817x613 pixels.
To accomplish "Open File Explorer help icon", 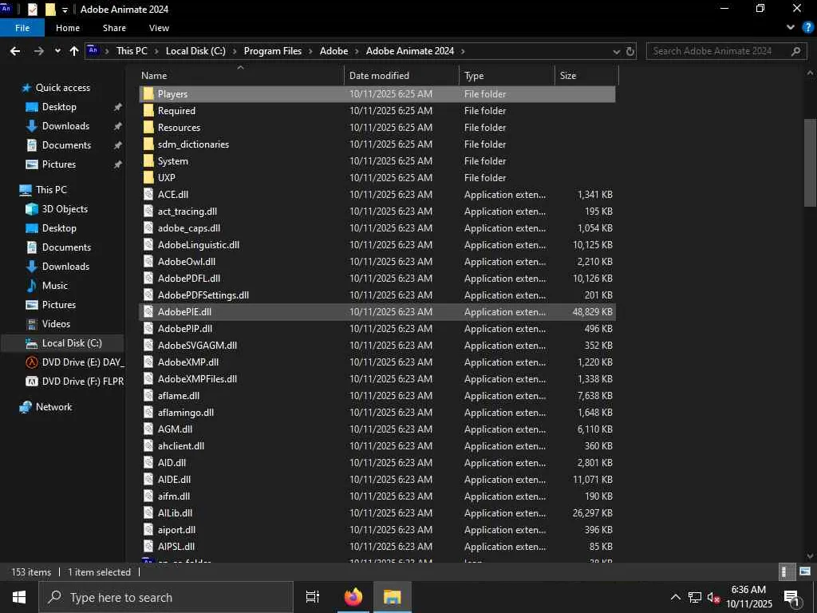I will 807,28.
